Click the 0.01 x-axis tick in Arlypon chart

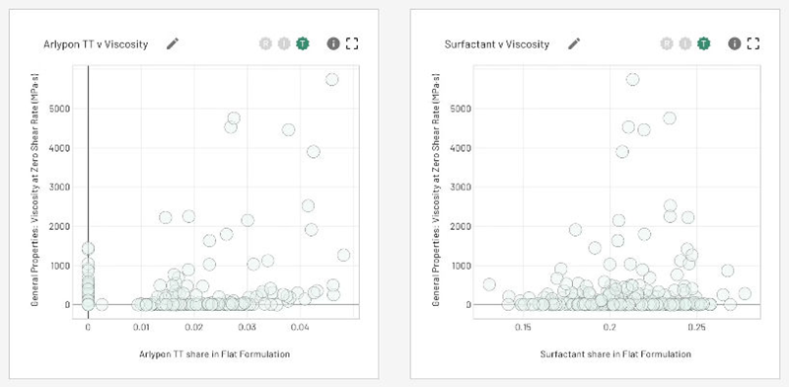pyautogui.click(x=141, y=328)
